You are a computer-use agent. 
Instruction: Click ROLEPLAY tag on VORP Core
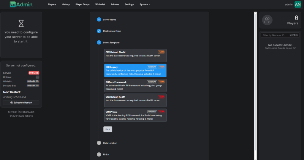click(x=152, y=112)
